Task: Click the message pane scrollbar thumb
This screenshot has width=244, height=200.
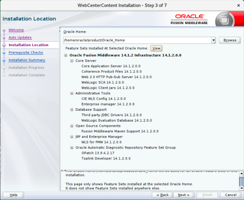Action: tap(241, 181)
